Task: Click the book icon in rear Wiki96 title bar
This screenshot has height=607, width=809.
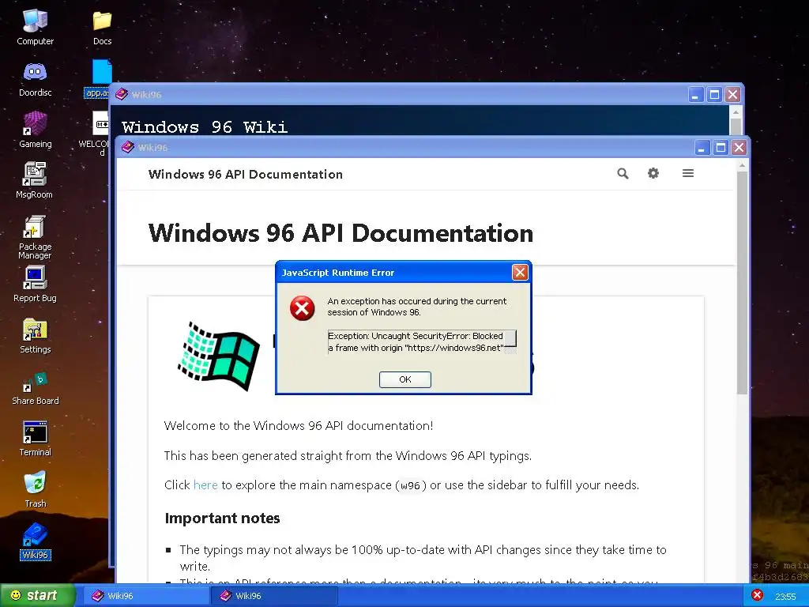Action: [x=121, y=95]
